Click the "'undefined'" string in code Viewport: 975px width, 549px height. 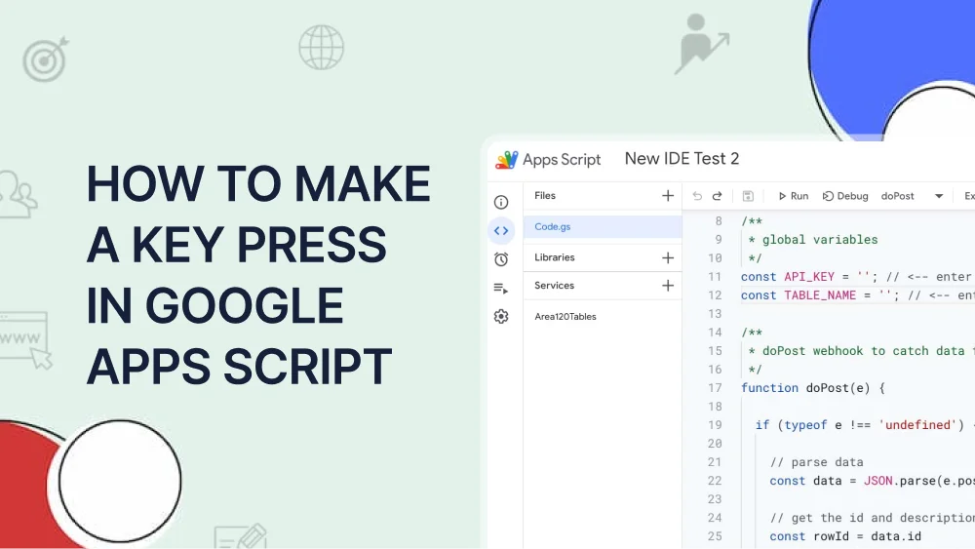tap(917, 425)
